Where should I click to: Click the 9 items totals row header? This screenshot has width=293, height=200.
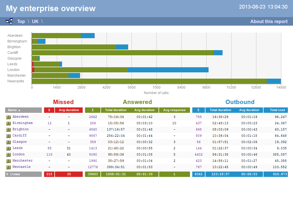[x=23, y=174]
